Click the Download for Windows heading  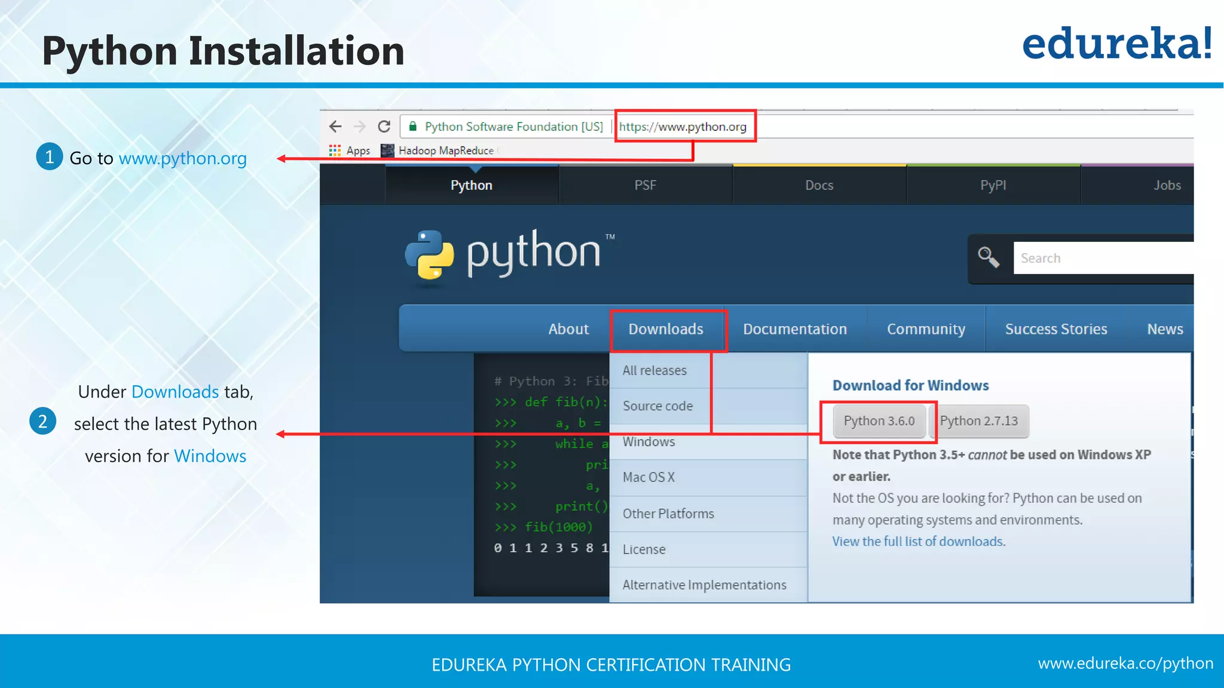[911, 385]
